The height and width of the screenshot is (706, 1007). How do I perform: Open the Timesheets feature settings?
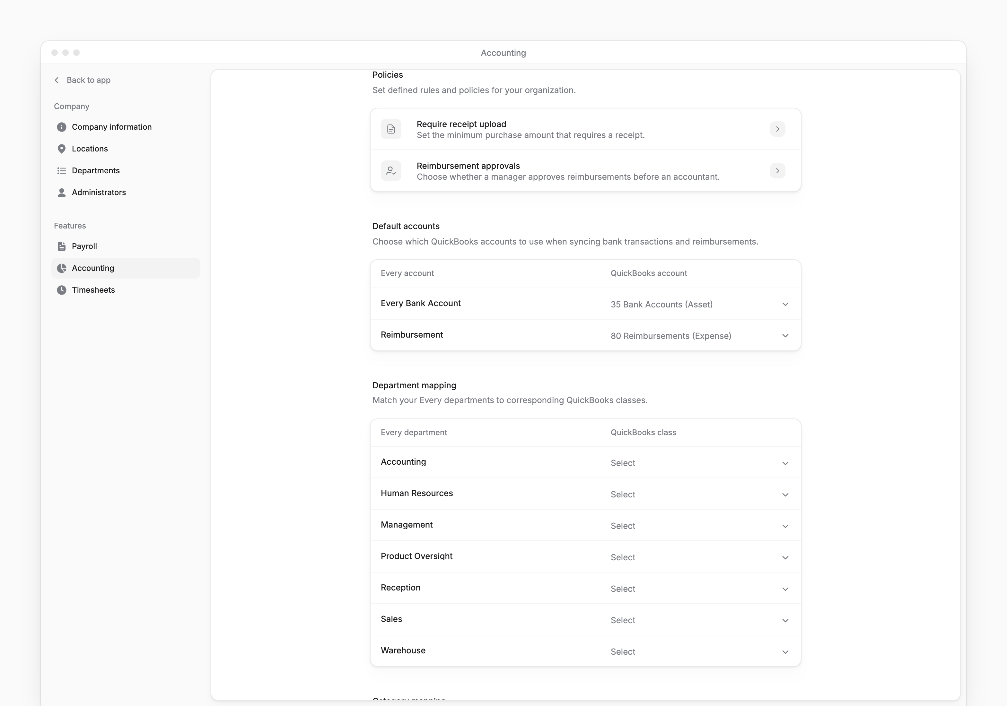pyautogui.click(x=126, y=290)
